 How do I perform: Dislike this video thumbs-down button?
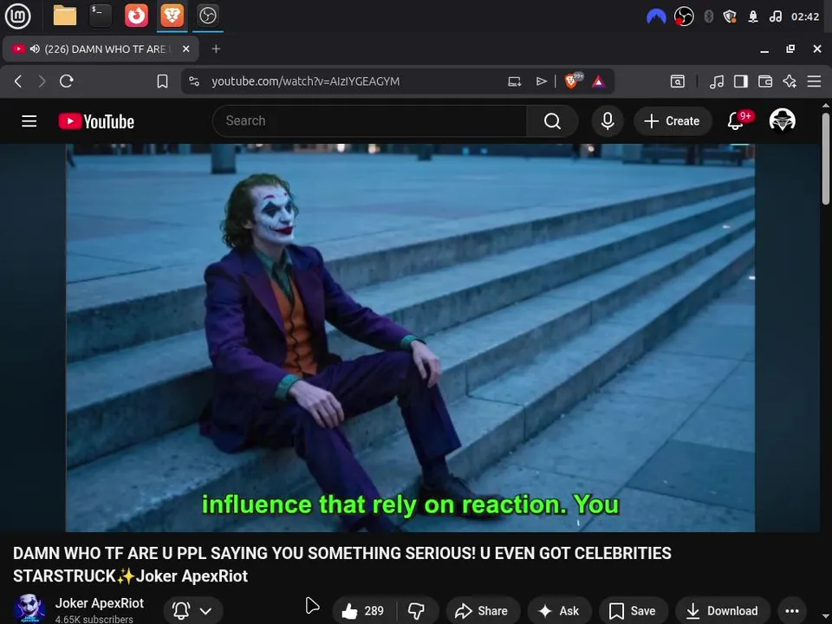click(417, 611)
